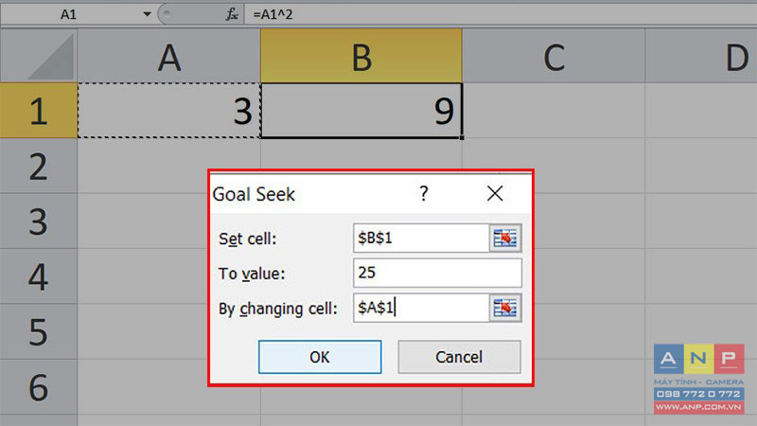Select row 1 header

(x=39, y=111)
